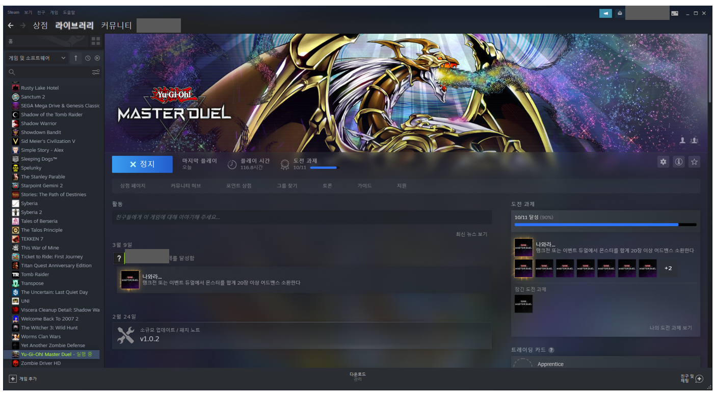Toggle favorite star for Master Duel
715x396 pixels.
[x=694, y=162]
